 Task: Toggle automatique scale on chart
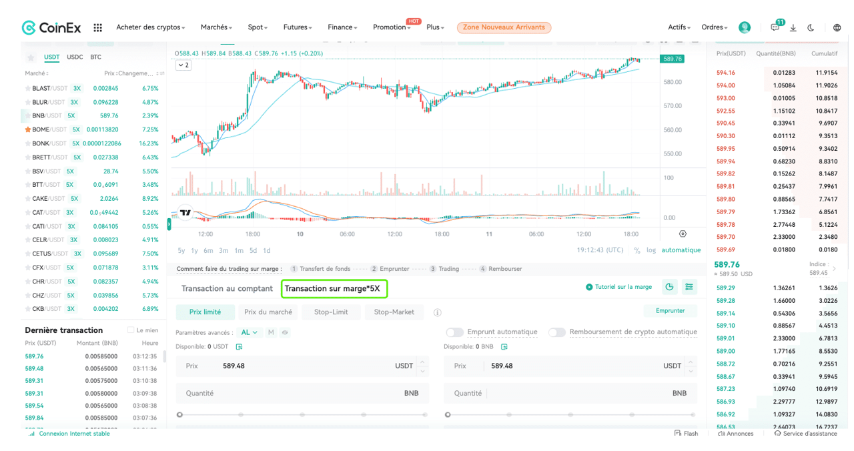coord(681,250)
